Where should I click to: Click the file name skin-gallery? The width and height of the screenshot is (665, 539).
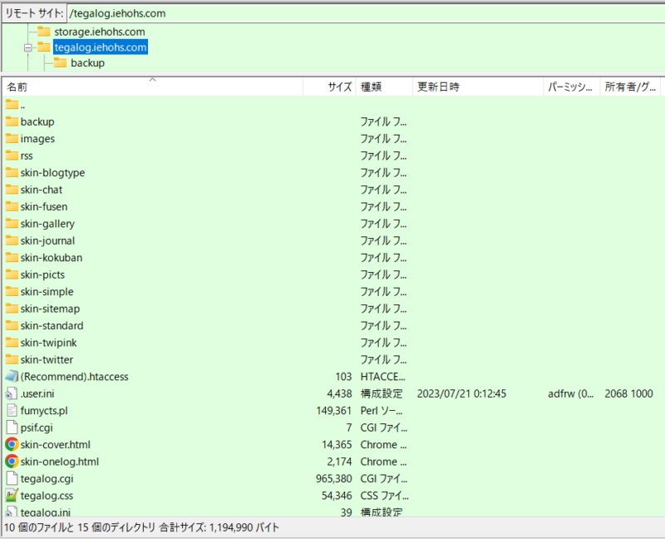(x=47, y=224)
